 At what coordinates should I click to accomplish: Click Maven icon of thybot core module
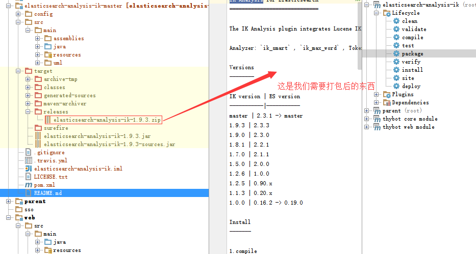377,119
